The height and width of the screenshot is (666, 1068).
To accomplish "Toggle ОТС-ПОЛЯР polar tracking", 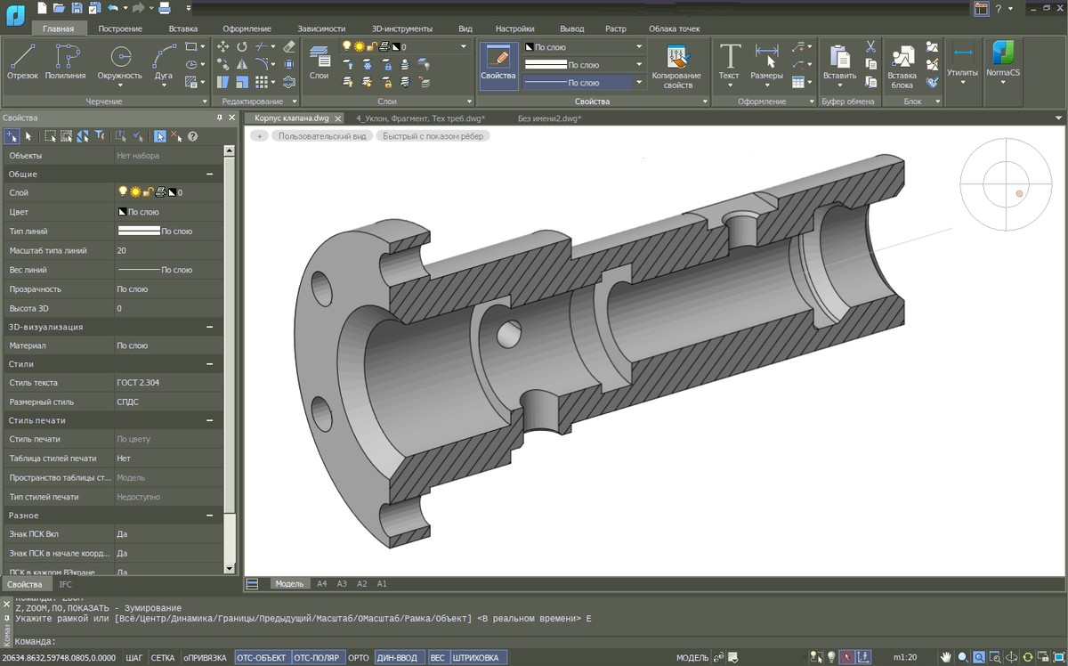I will coord(318,658).
